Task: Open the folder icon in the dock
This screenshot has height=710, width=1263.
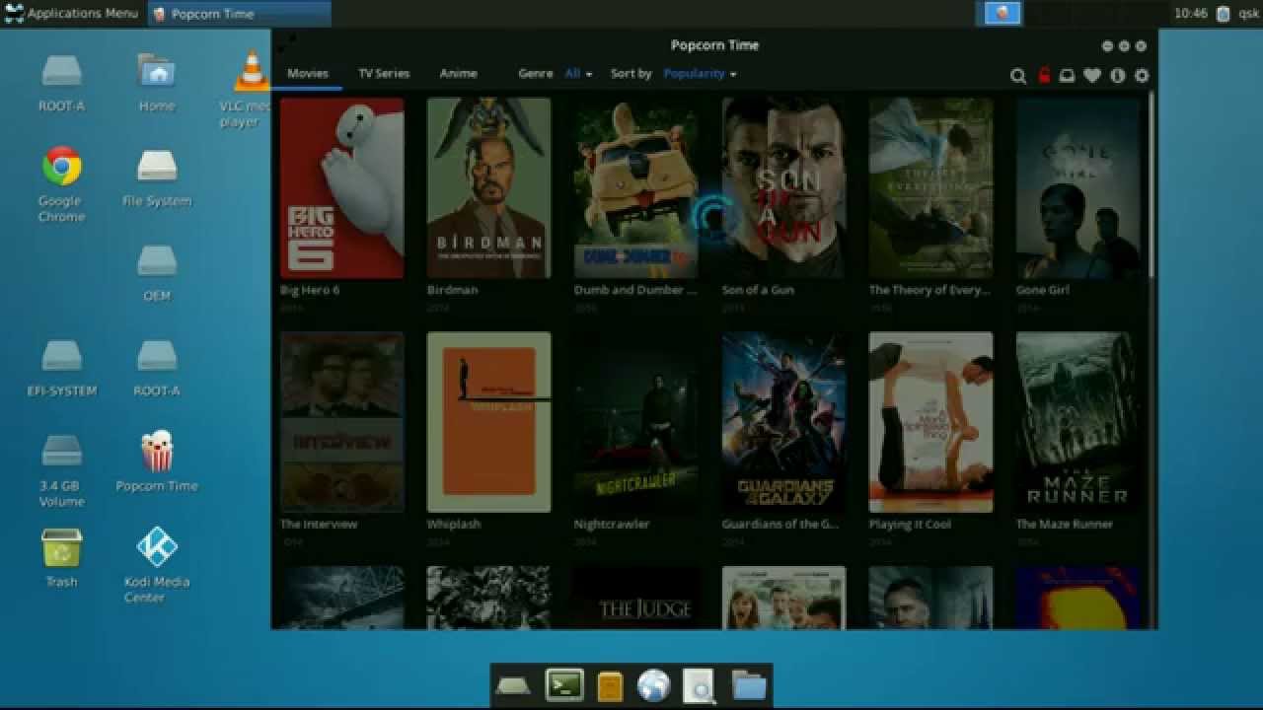Action: tap(749, 685)
